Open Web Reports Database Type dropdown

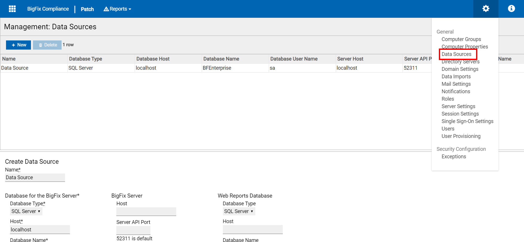[x=239, y=211]
